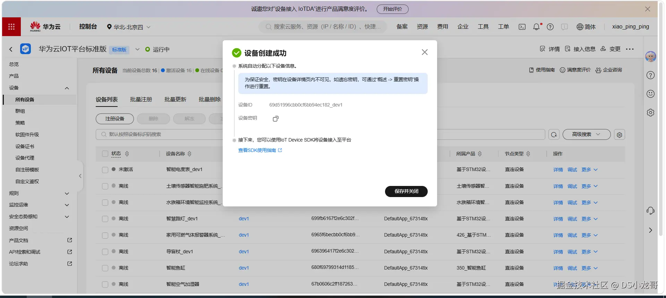The height and width of the screenshot is (298, 666).
Task: Check the 智慧路灯_dev1 row checkbox
Action: pos(105,219)
